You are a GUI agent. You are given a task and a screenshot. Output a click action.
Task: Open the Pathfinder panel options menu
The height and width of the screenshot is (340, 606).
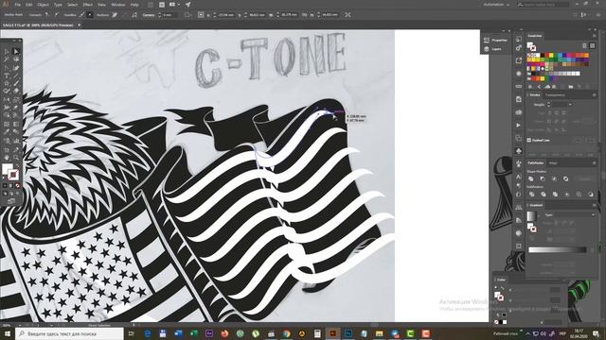point(595,163)
